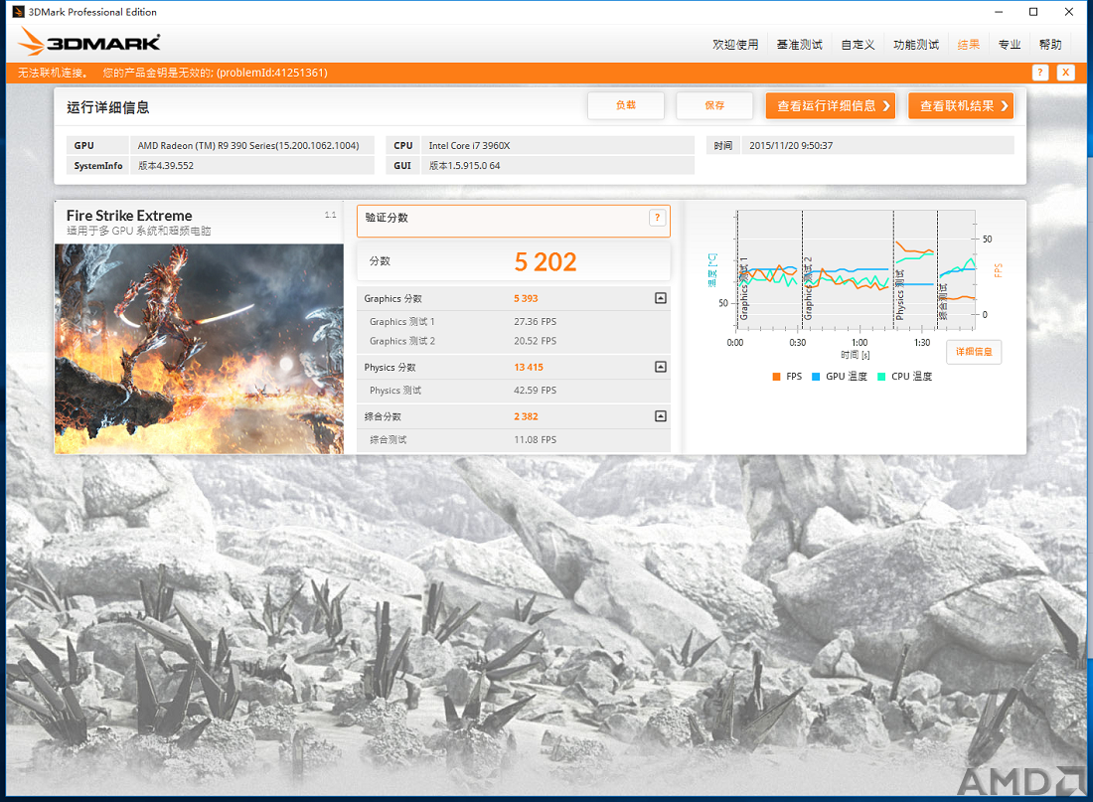Click the Graphics 测试 2 label
1093x802 pixels.
point(401,341)
